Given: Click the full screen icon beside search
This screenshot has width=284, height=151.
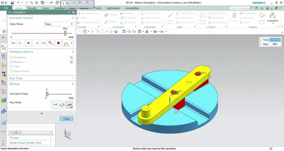Looking at the screenshot, I should (256, 8).
